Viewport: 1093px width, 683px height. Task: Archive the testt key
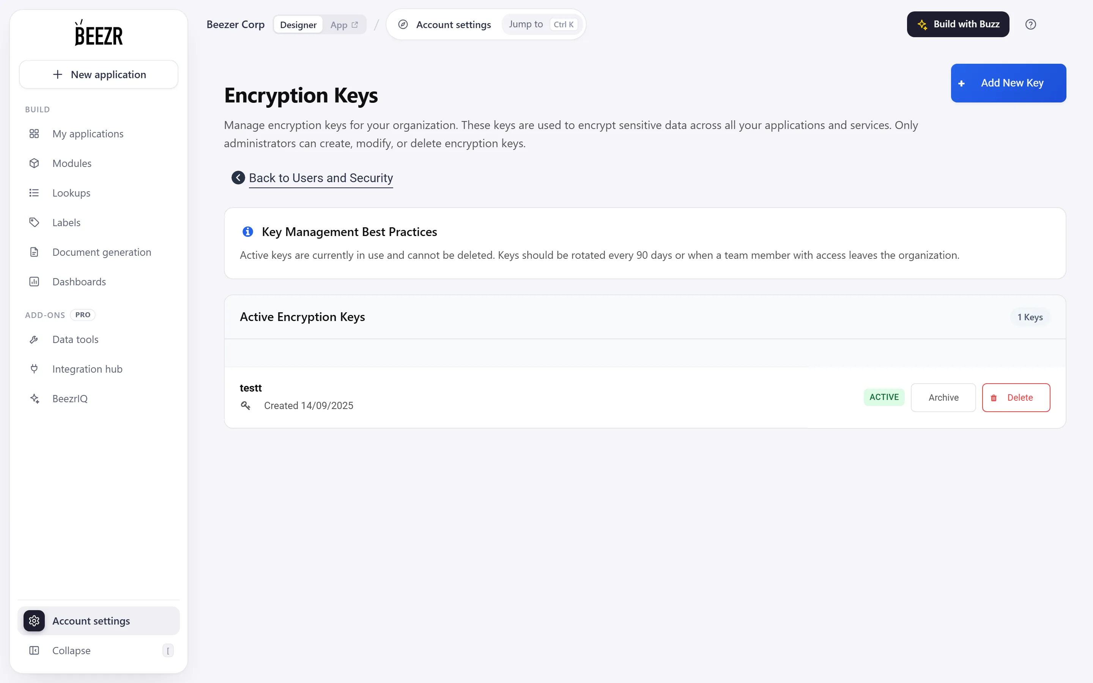943,398
